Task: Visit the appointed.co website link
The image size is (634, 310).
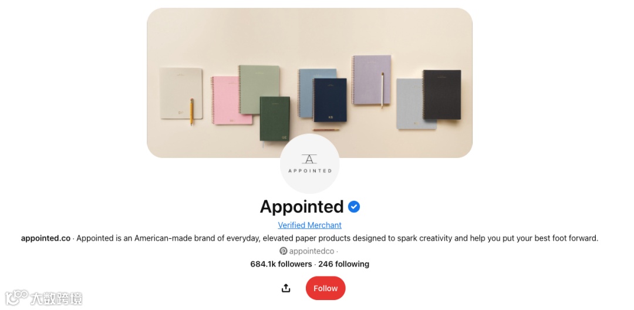Action: click(x=46, y=238)
